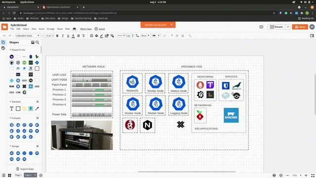This screenshot has height=178, width=316.
Task: Open text options T icon
Action: [83, 36]
